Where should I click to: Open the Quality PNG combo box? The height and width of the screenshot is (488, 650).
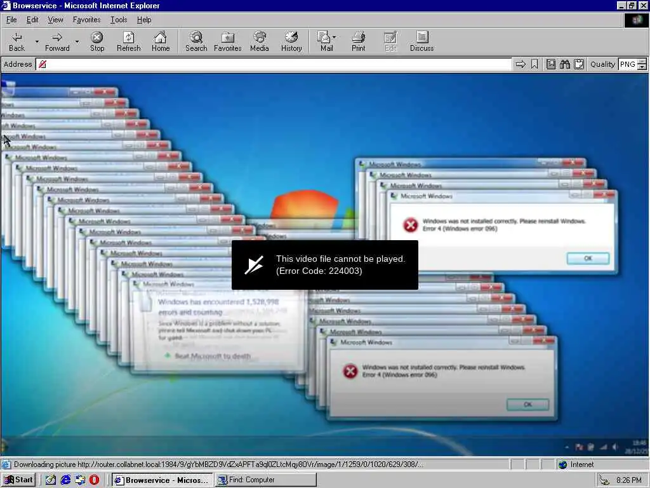(x=632, y=64)
